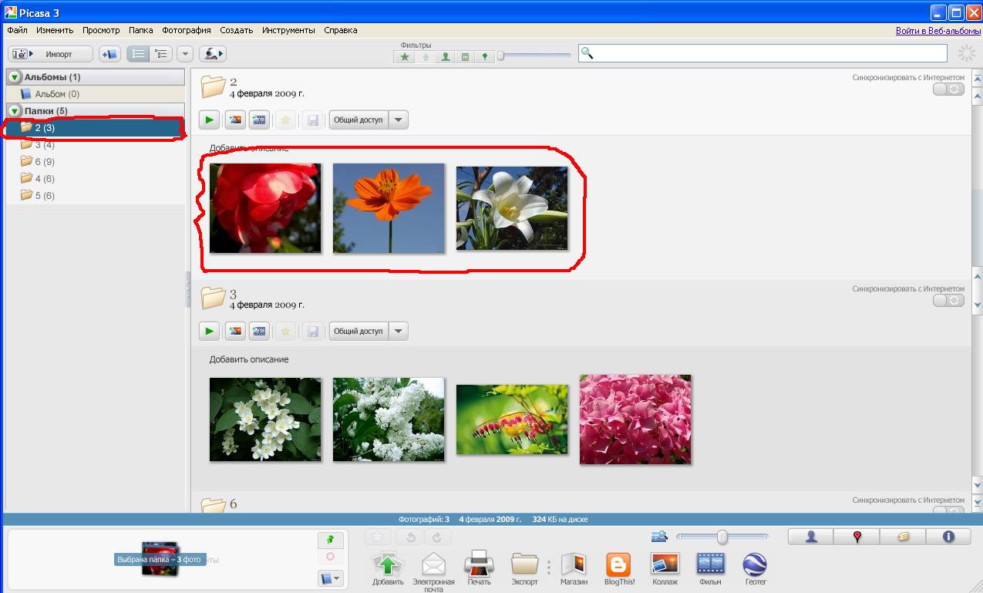Image resolution: width=983 pixels, height=593 pixels.
Task: Open the Просмотр menu
Action: point(101,30)
